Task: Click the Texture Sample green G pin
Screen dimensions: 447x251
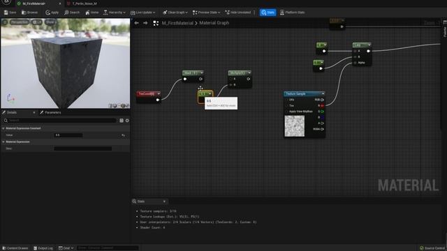Action: (x=322, y=112)
